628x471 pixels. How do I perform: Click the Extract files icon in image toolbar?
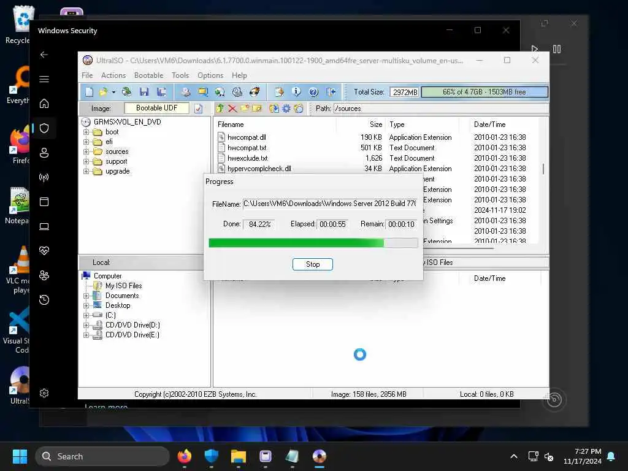point(274,108)
